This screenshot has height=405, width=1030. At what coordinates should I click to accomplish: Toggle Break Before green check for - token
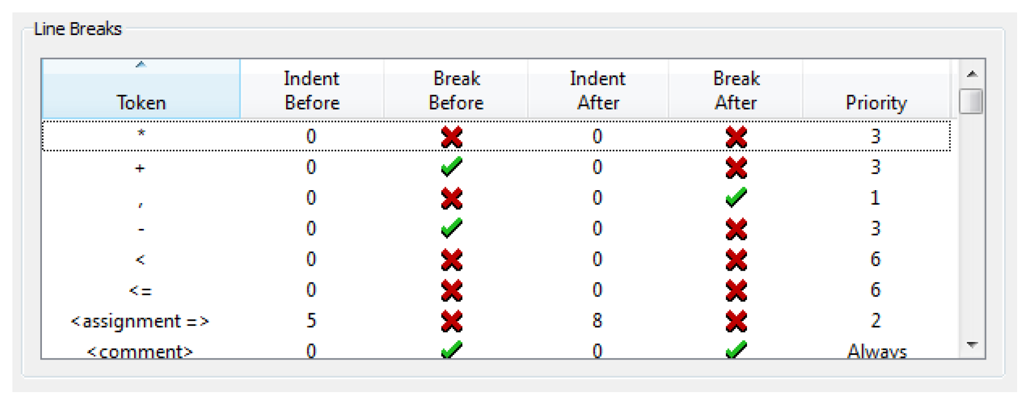[x=452, y=228]
